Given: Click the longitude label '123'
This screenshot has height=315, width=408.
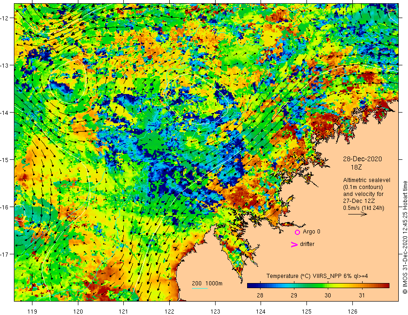Looking at the screenshot, I should click(215, 311).
